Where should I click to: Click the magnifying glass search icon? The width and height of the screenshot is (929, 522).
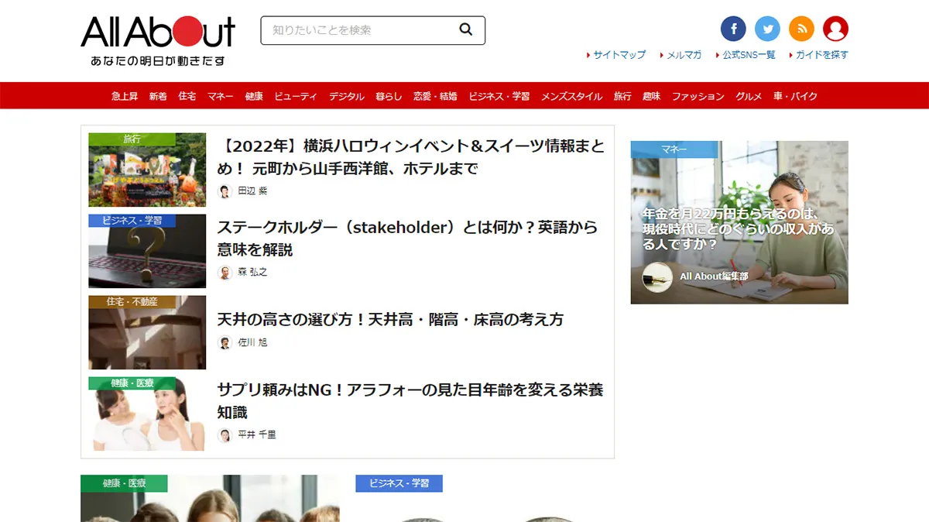(465, 30)
